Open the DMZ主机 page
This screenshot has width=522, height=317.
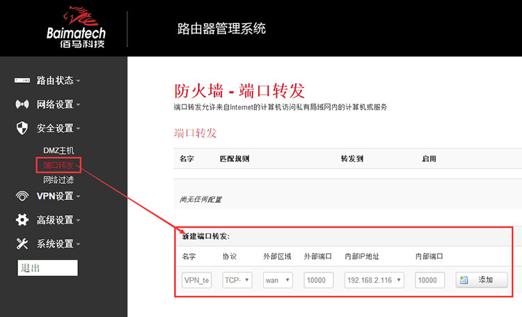[58, 150]
